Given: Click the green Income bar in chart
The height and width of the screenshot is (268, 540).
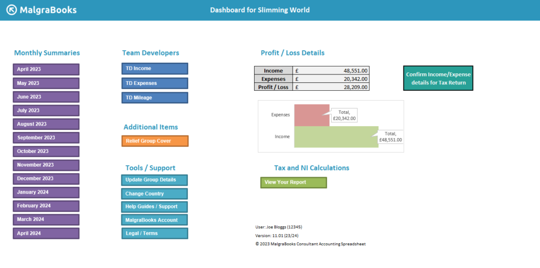Looking at the screenshot, I should (336, 137).
